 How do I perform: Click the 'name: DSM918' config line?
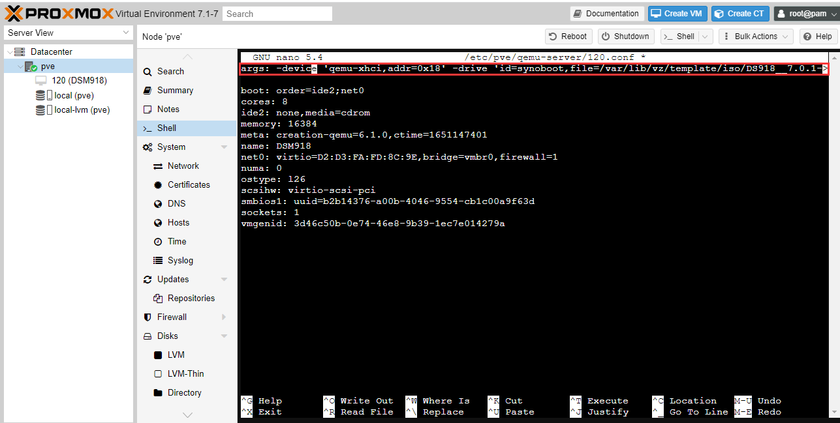(x=276, y=146)
